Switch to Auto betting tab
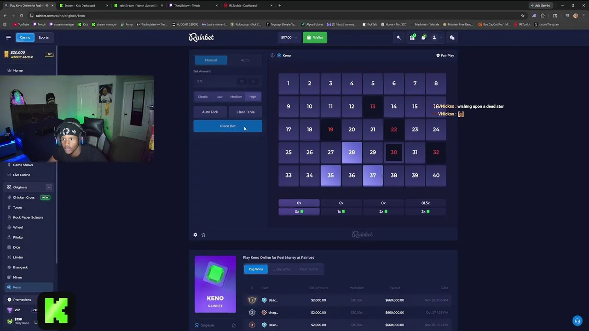Screen dimensions: 589x331 click(245, 60)
